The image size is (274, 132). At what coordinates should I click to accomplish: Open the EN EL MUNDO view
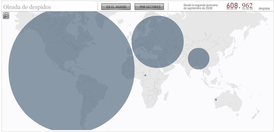pyautogui.click(x=116, y=7)
